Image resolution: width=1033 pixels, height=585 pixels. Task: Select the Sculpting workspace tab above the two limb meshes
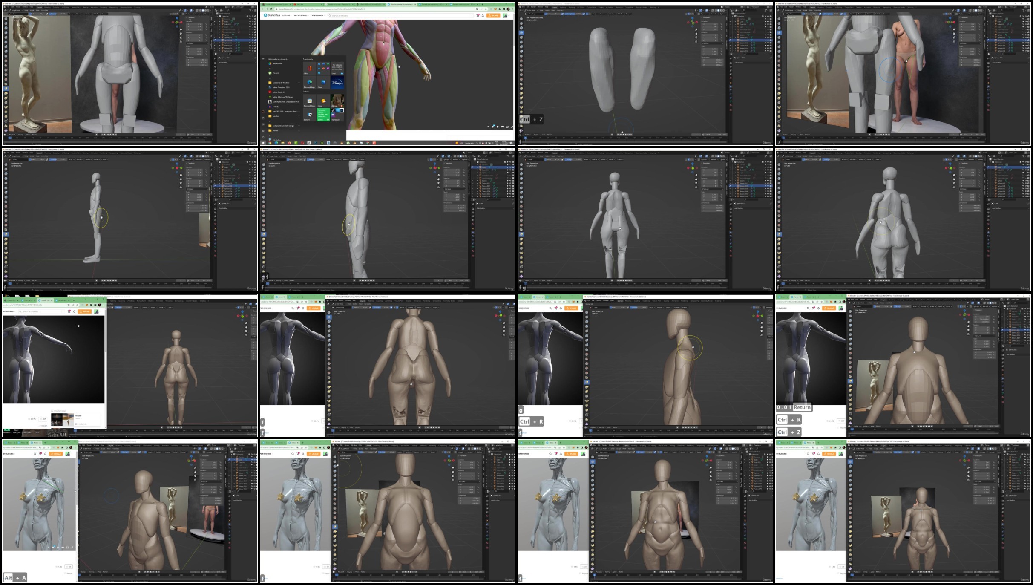pyautogui.click(x=572, y=7)
